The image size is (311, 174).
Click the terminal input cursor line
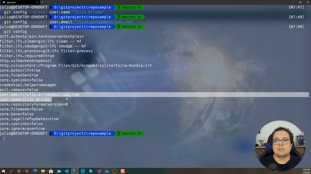pyautogui.click(x=4, y=138)
